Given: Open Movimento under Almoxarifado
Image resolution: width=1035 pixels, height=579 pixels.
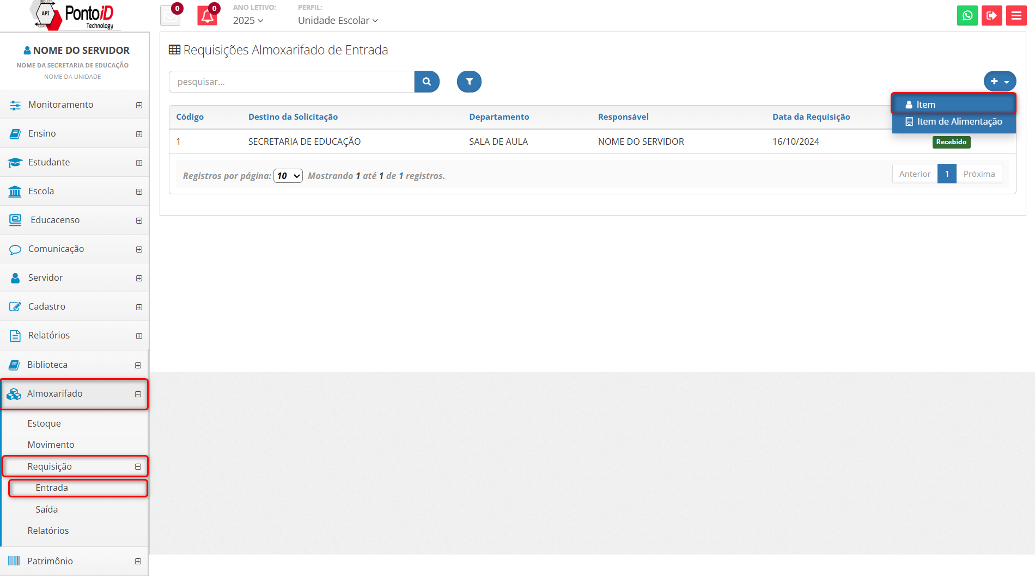Looking at the screenshot, I should (x=51, y=445).
